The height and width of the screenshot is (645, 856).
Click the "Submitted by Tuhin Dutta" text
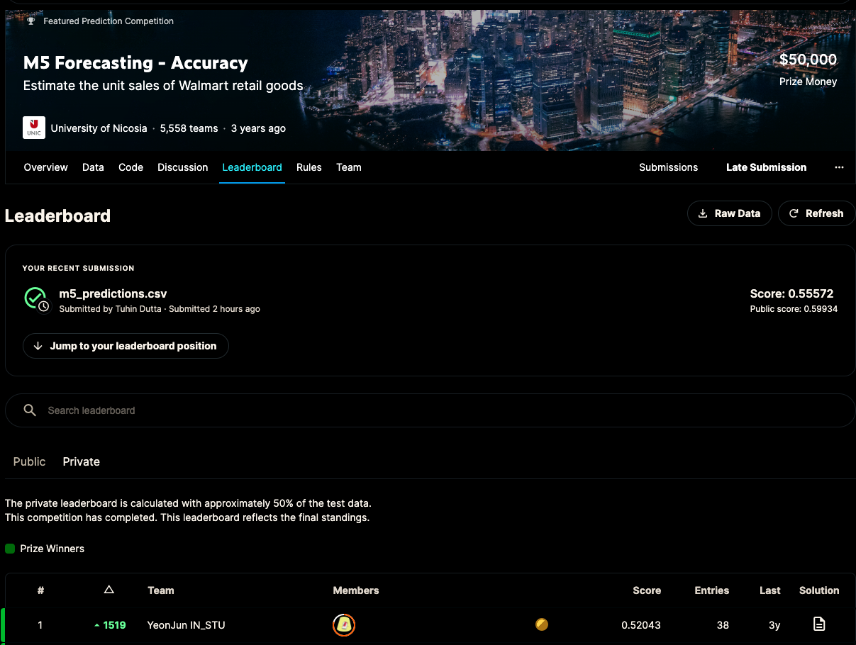point(111,309)
